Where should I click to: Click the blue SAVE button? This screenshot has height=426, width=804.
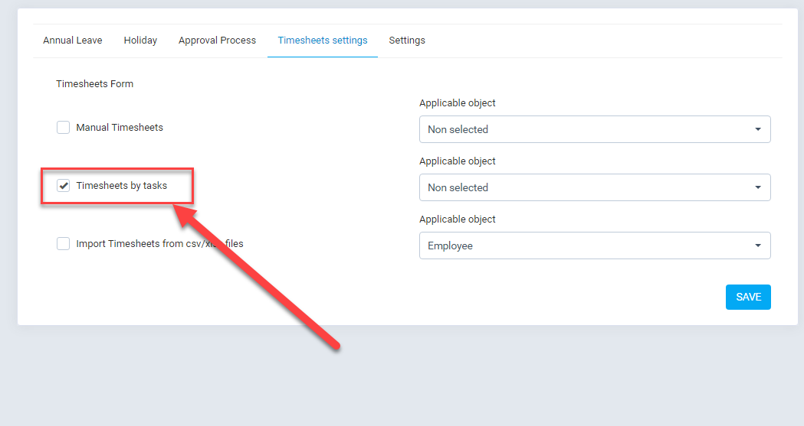pyautogui.click(x=748, y=297)
